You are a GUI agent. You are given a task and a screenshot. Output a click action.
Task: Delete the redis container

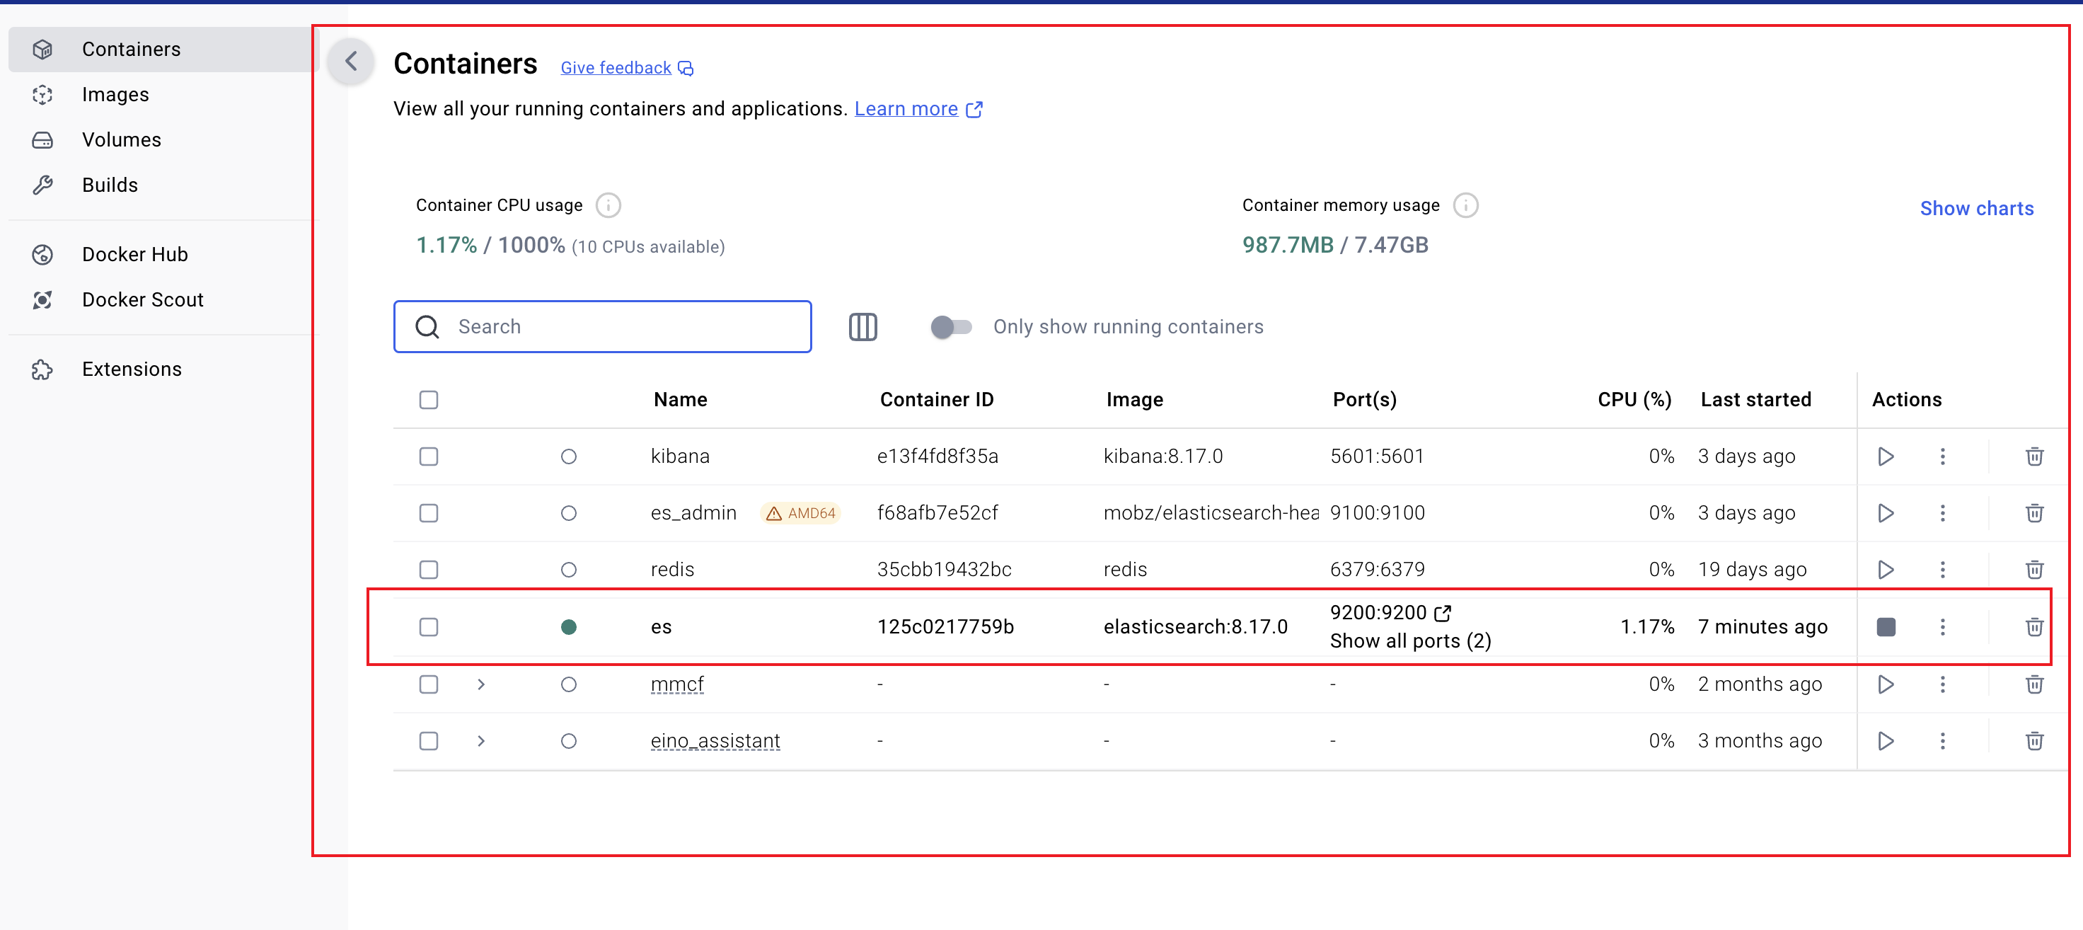pyautogui.click(x=2034, y=569)
